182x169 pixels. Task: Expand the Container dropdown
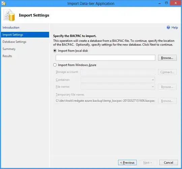pyautogui.click(x=153, y=80)
